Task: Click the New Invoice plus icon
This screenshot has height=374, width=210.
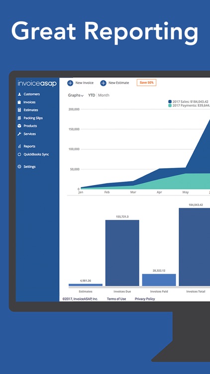Action: (70, 83)
